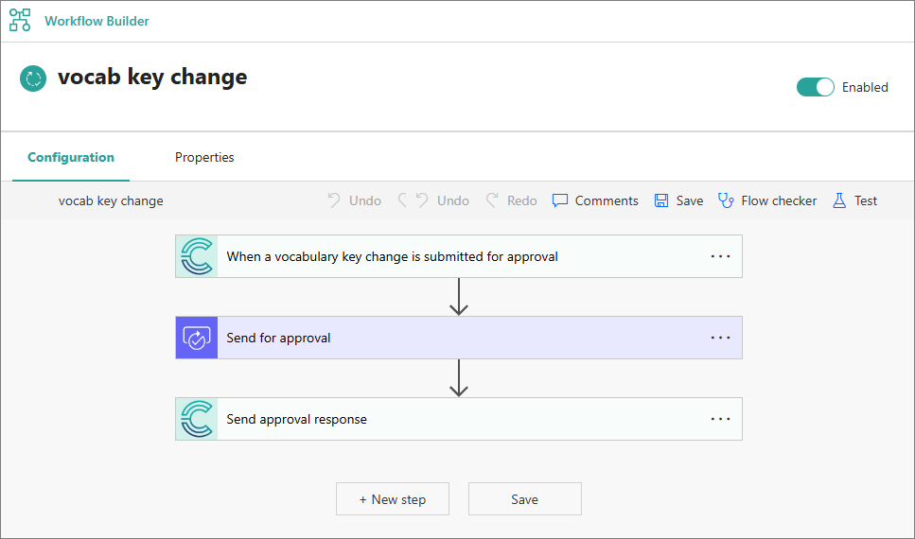Click the Redo label in the toolbar
Image resolution: width=915 pixels, height=539 pixels.
pyautogui.click(x=521, y=200)
